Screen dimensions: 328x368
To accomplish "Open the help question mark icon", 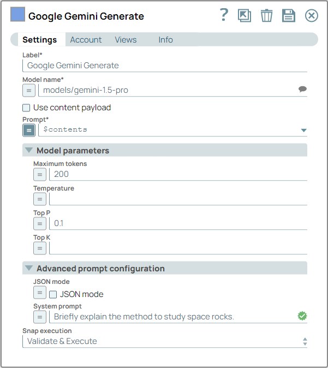I will point(224,15).
